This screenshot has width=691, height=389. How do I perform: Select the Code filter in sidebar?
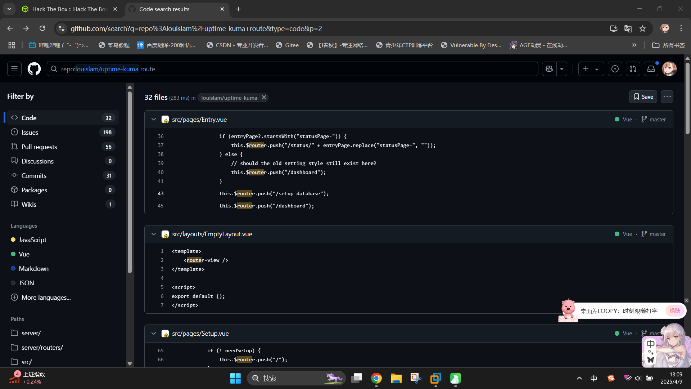[x=63, y=118]
